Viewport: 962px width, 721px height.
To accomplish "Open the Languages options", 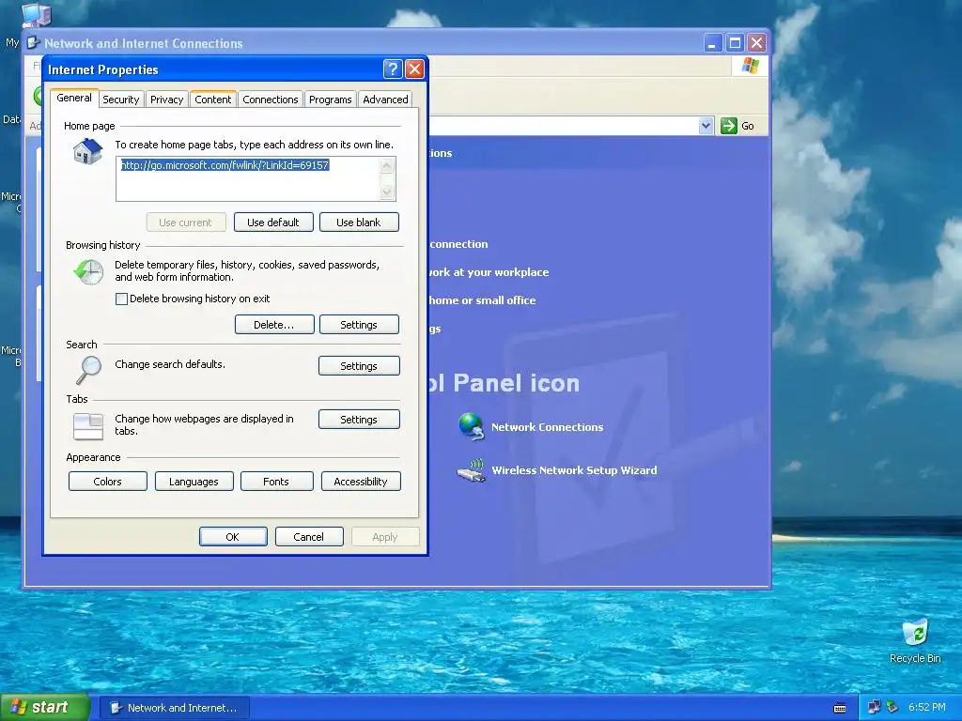I will [194, 482].
